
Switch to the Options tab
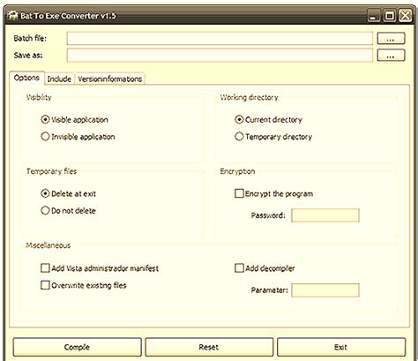tap(26, 78)
